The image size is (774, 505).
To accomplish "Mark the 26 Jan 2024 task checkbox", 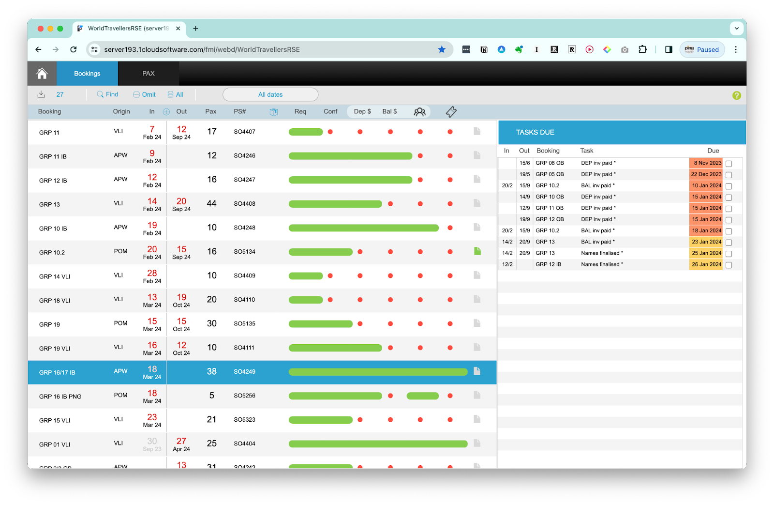I will click(x=729, y=265).
